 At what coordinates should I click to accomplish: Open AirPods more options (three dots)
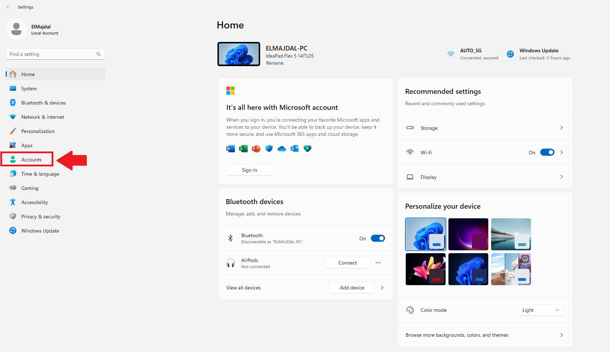[378, 263]
